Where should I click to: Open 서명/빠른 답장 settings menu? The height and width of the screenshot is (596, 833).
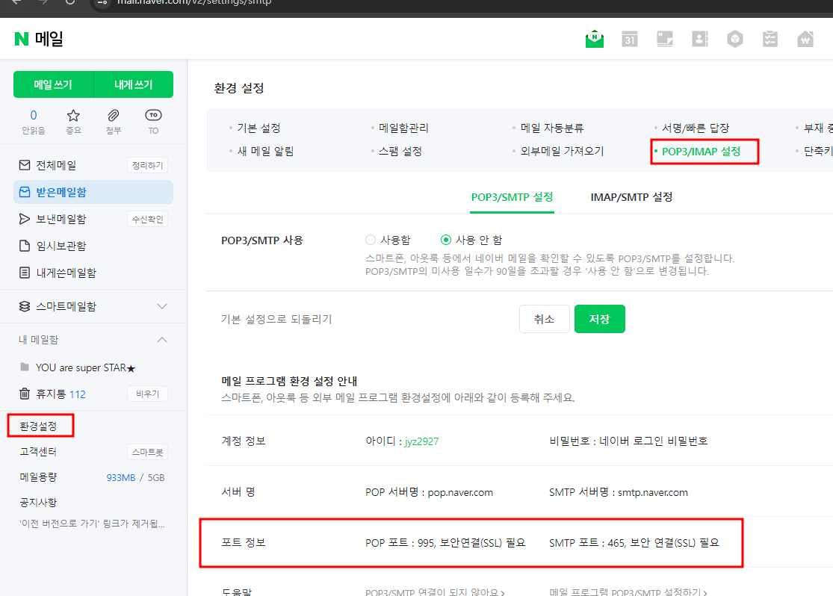pos(696,128)
